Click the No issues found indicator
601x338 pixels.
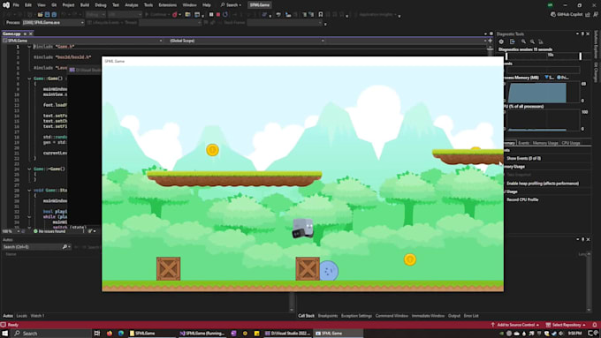(49, 231)
